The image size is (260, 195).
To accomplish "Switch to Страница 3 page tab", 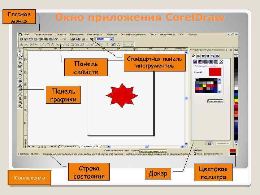I will pos(90,146).
